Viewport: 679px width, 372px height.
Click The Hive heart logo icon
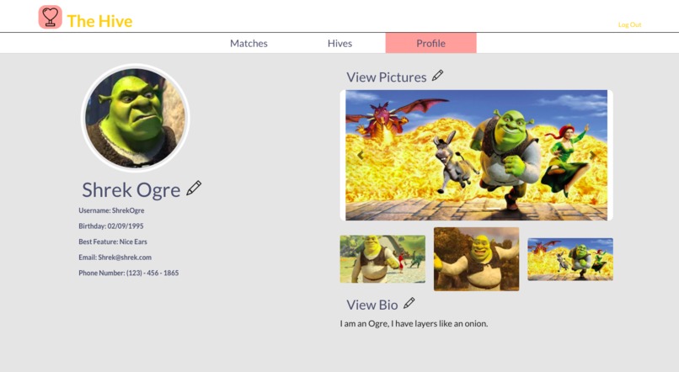click(51, 18)
